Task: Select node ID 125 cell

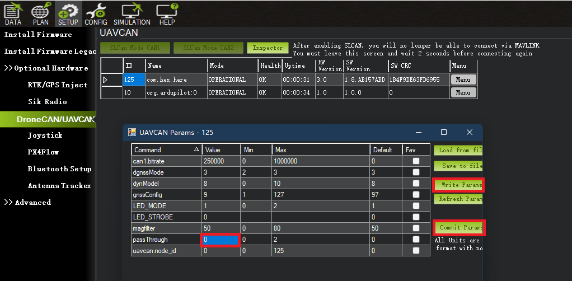Action: pyautogui.click(x=134, y=79)
